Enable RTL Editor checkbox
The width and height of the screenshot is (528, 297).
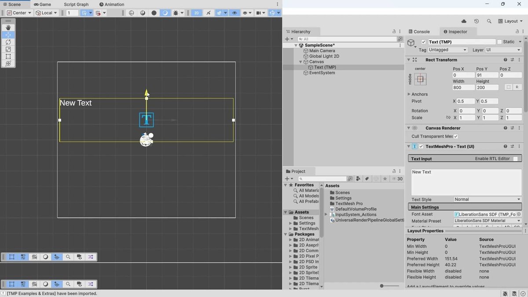[x=515, y=159]
